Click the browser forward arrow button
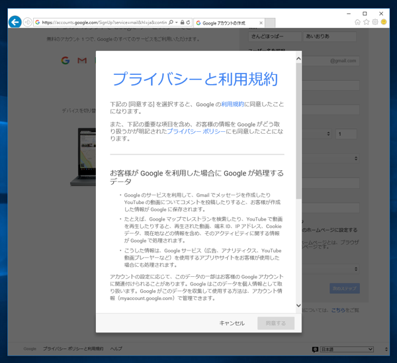 [x=27, y=22]
